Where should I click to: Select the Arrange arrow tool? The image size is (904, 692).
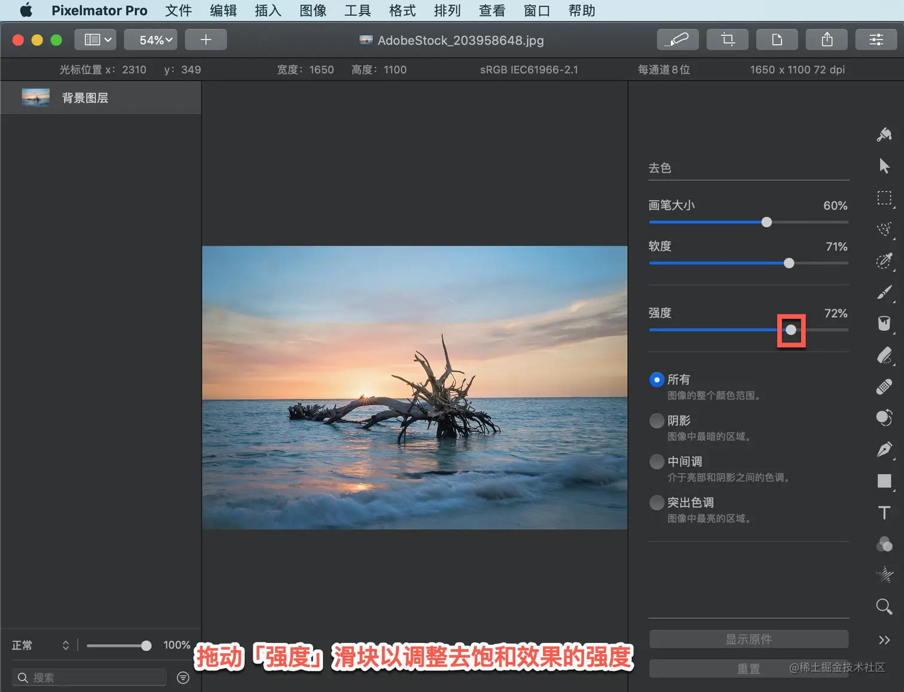click(x=884, y=166)
